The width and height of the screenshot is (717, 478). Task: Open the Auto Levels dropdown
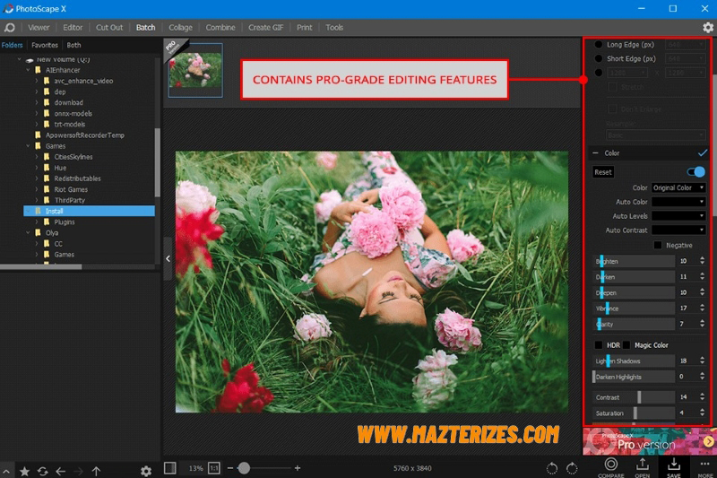(678, 216)
